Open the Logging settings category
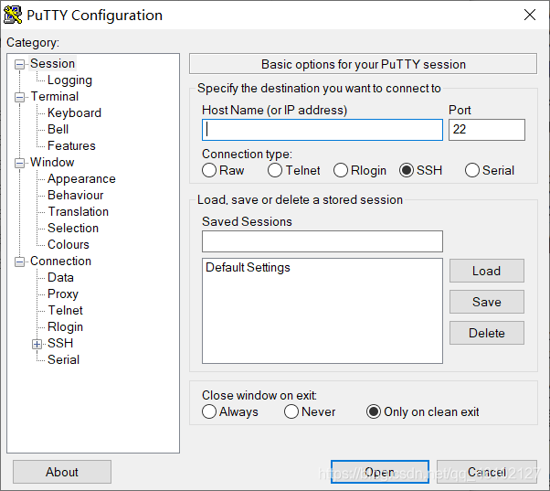550x491 pixels. coord(69,80)
